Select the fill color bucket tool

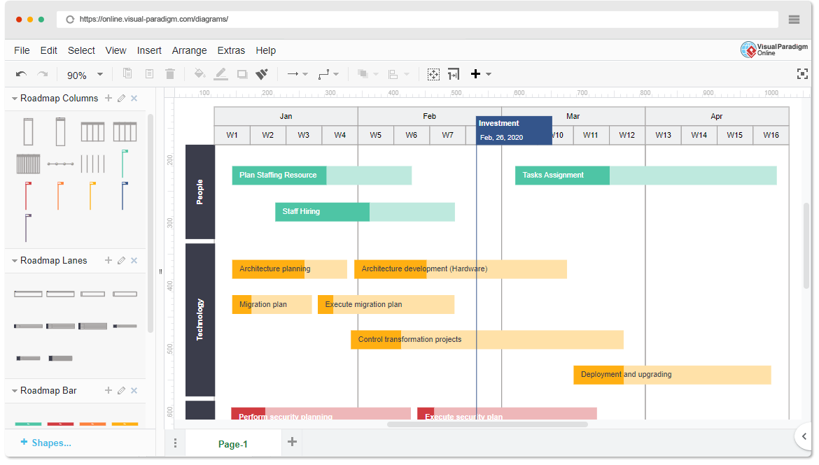click(199, 73)
